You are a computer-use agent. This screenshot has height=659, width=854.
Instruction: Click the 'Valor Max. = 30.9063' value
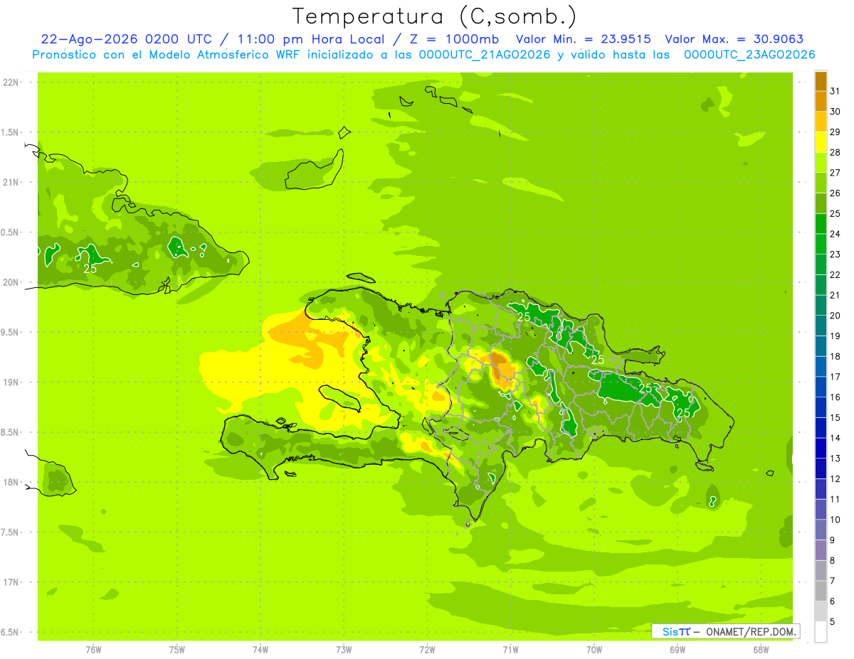pyautogui.click(x=735, y=39)
